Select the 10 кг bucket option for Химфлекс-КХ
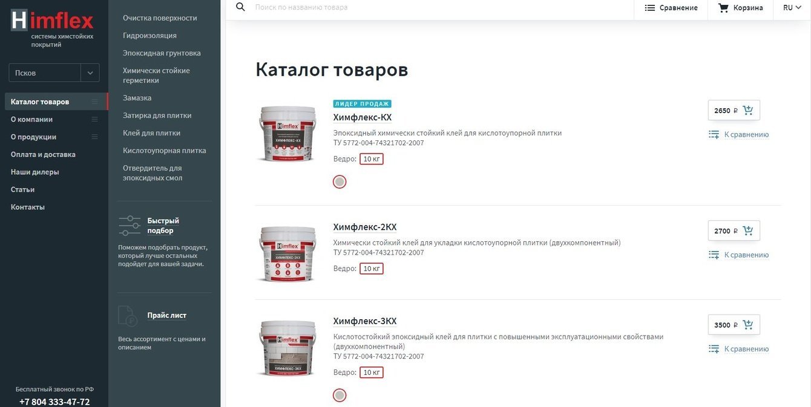 [x=372, y=159]
